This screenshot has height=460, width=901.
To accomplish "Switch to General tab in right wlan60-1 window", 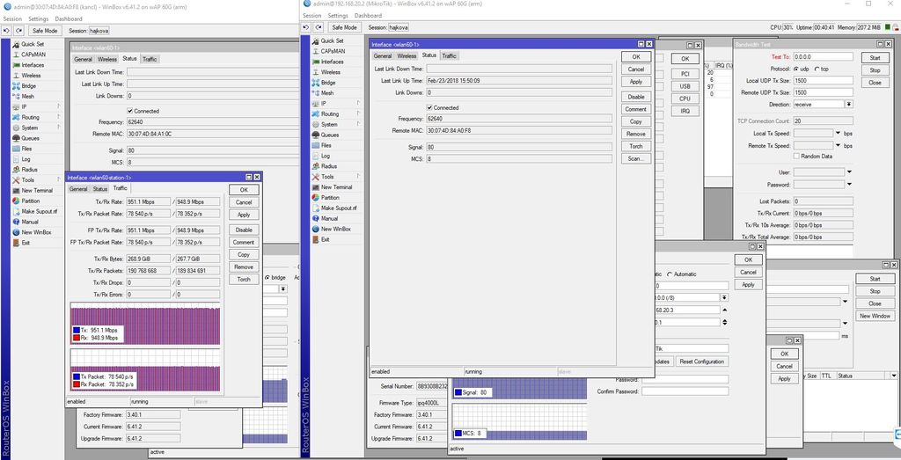I will click(382, 55).
